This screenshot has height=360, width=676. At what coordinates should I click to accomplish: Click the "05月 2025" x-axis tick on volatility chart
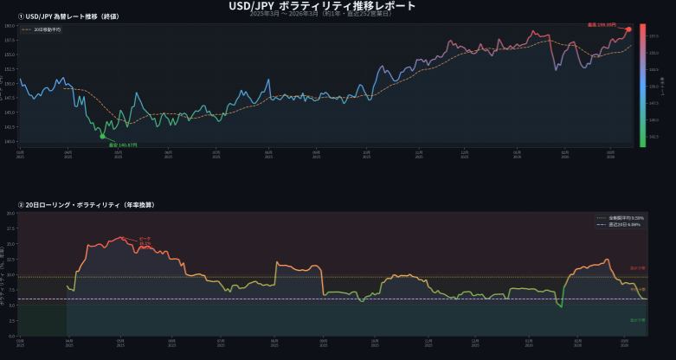pyautogui.click(x=120, y=344)
